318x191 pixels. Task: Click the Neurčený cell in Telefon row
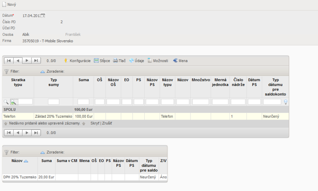point(275,117)
